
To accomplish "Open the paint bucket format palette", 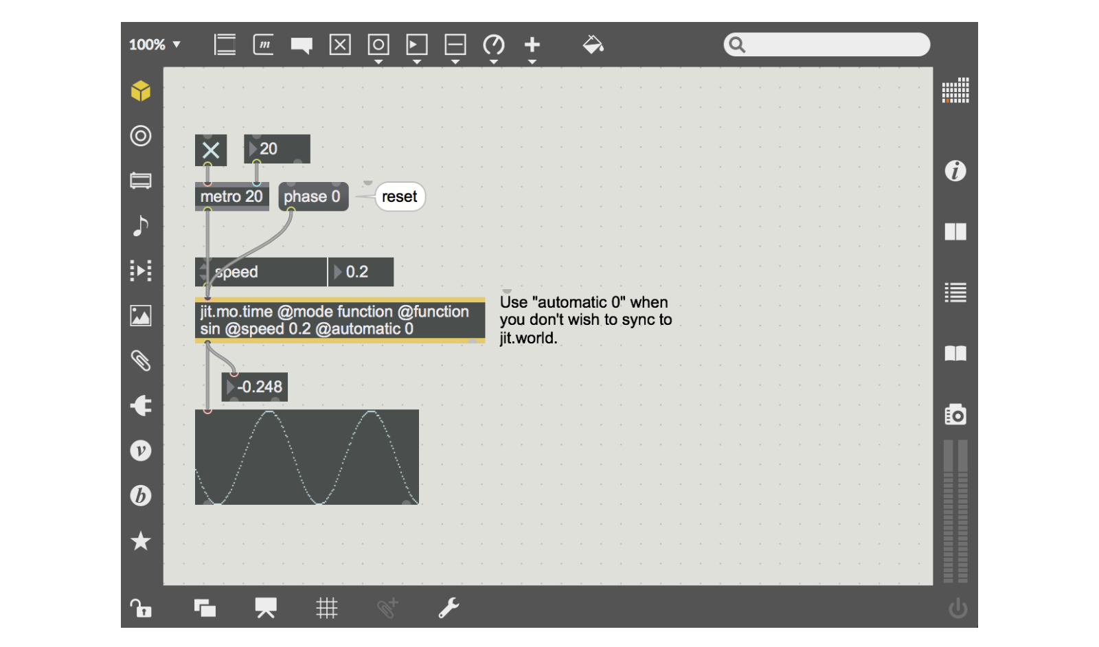I will [x=593, y=45].
